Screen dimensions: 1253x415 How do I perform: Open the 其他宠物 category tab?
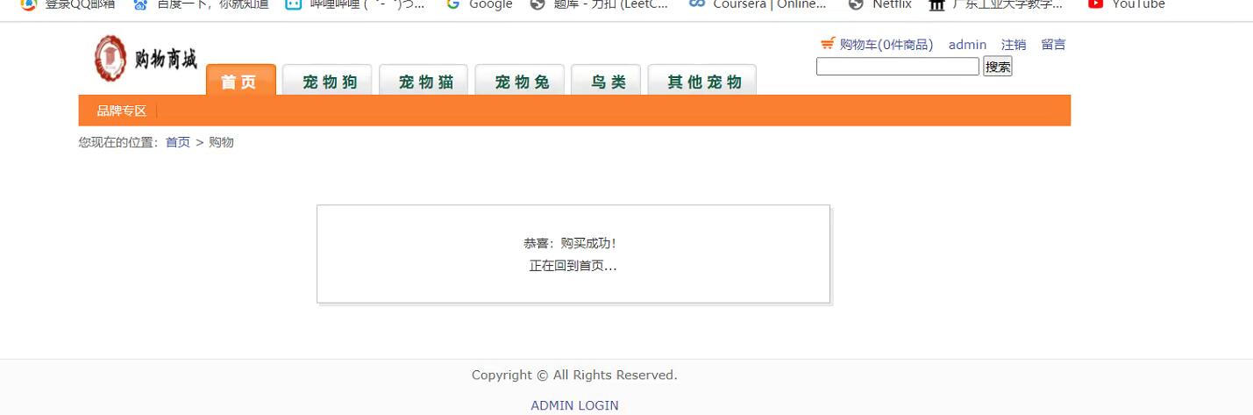[x=703, y=82]
